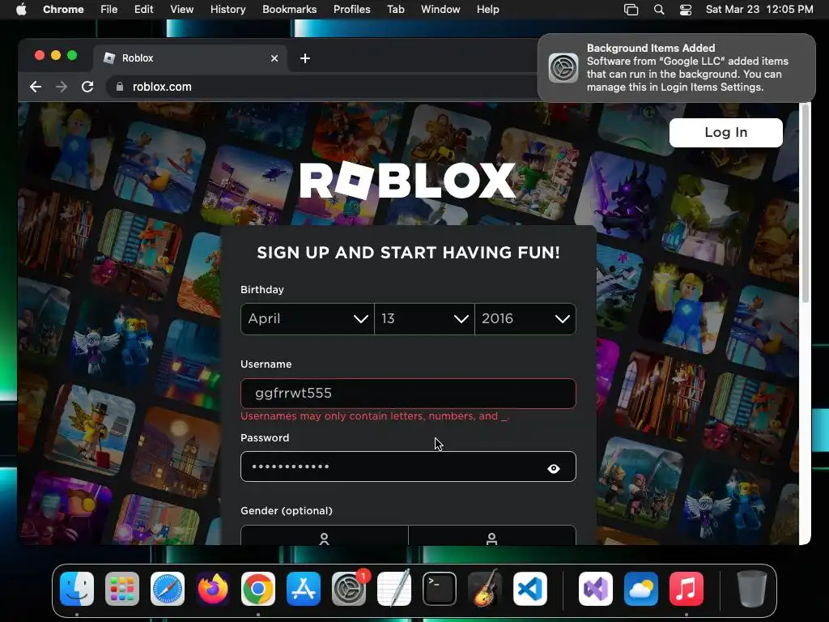Screen dimensions: 829x622
Task: Open System Settings with notification badge
Action: pyautogui.click(x=349, y=589)
